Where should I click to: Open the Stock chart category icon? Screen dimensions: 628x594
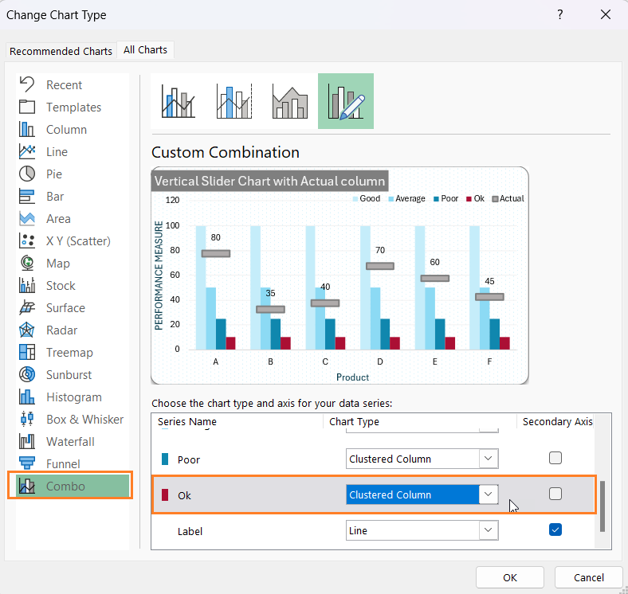pyautogui.click(x=27, y=285)
